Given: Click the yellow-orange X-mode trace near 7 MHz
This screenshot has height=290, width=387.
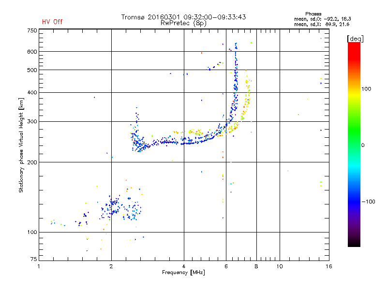Looking at the screenshot, I should coord(244,108).
